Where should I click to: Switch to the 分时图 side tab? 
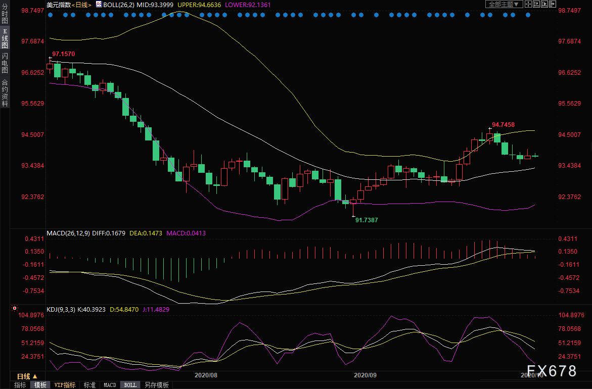(x=5, y=14)
